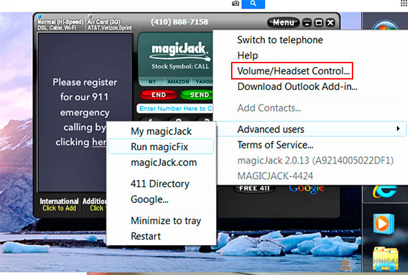Viewport: 408px width, 275px height.
Task: Restart magicJack via submenu
Action: pyautogui.click(x=146, y=237)
